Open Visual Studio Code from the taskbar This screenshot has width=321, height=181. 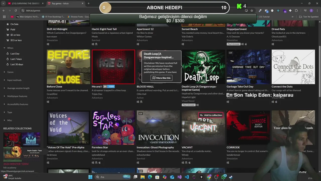tap(187, 177)
